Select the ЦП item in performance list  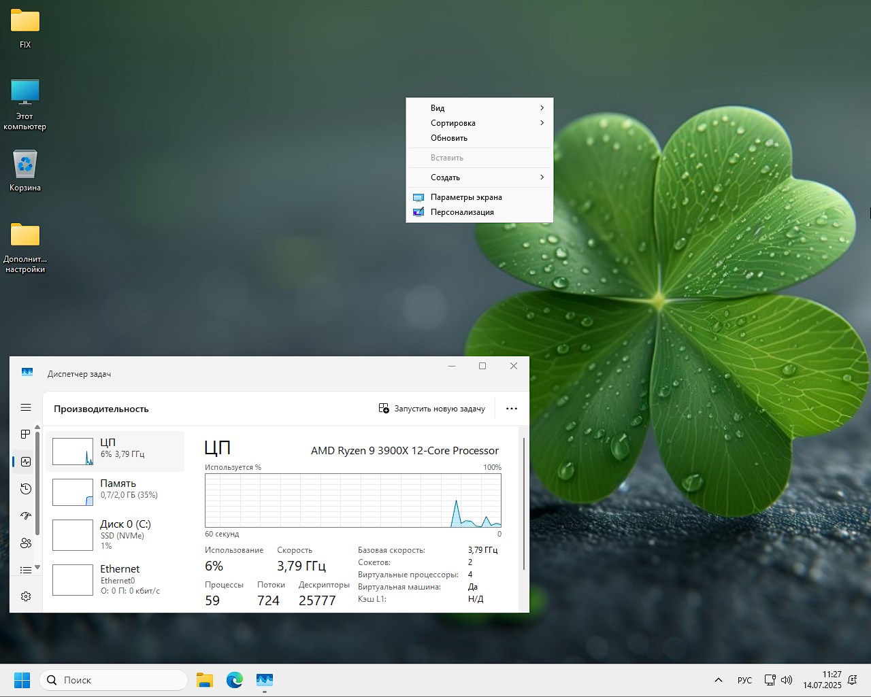tap(115, 452)
